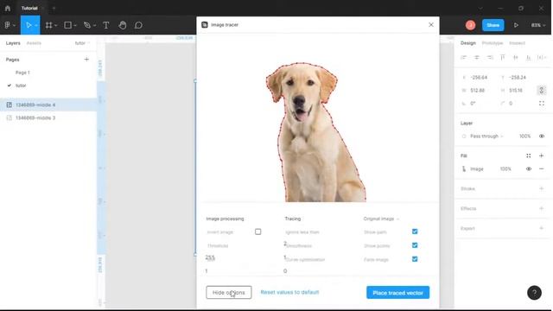Select the Rectangle shape tool
The height and width of the screenshot is (311, 553).
click(67, 25)
